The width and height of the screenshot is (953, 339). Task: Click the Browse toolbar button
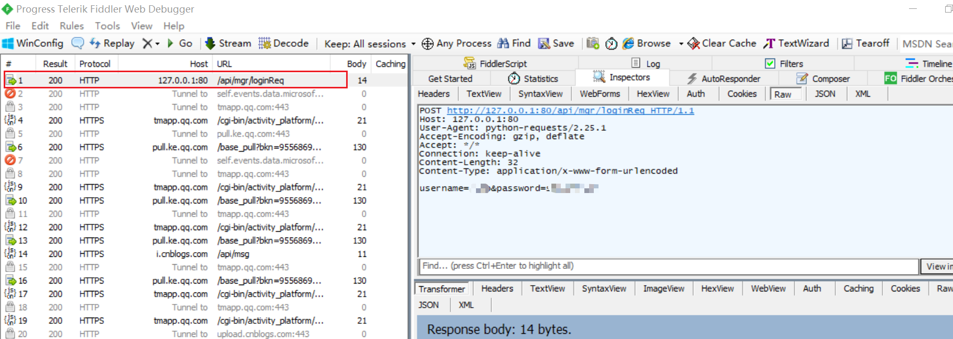647,43
